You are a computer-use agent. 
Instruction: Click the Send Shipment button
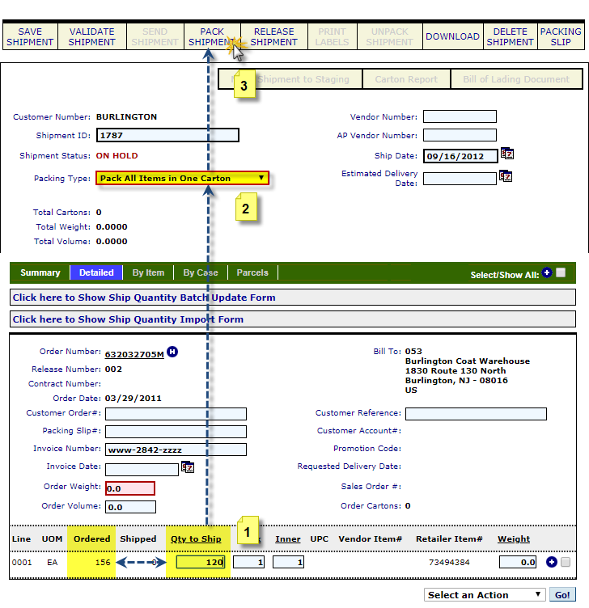pyautogui.click(x=155, y=36)
